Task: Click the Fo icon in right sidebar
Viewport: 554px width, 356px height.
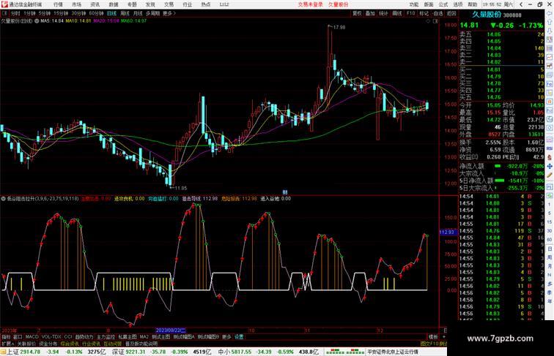Action: [x=550, y=84]
